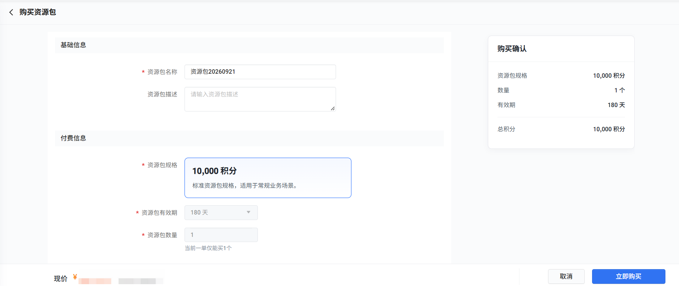Click the 立即购买 button

[x=629, y=276]
